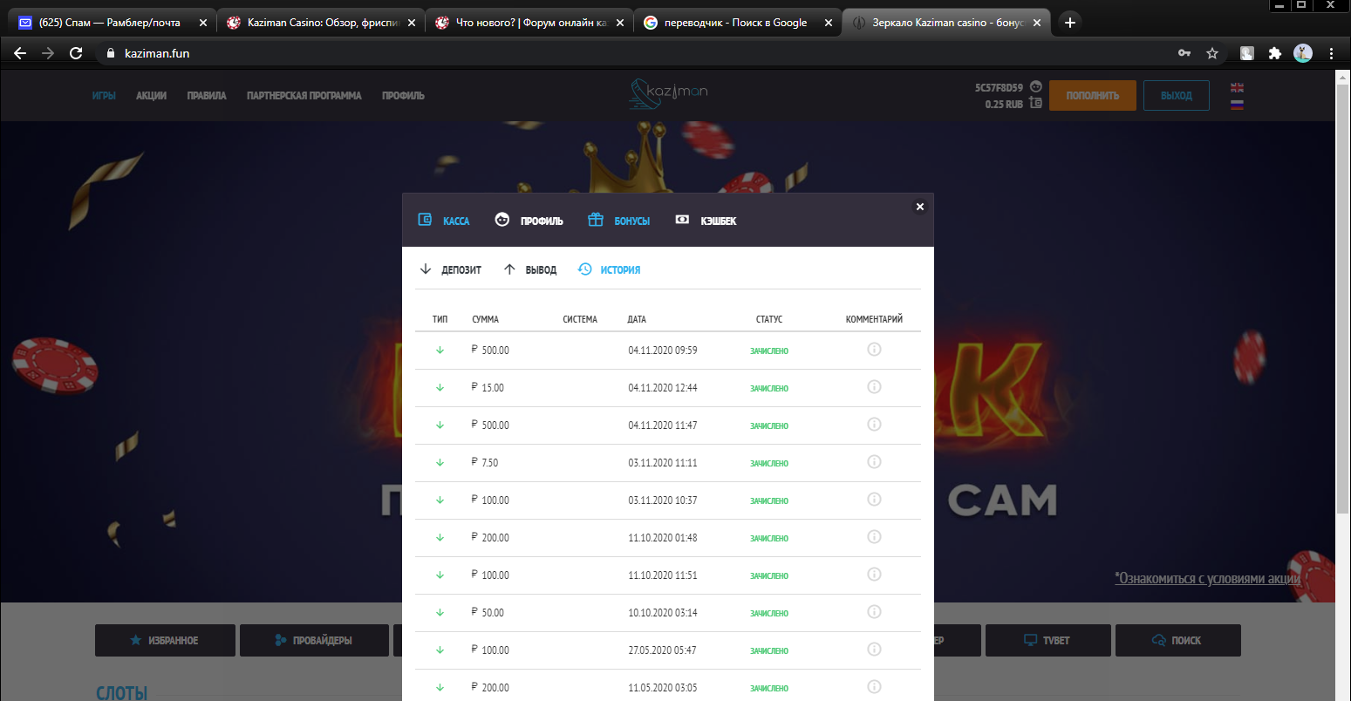The image size is (1351, 701).
Task: Click the 0.25 RUB balance
Action: [x=1004, y=105]
